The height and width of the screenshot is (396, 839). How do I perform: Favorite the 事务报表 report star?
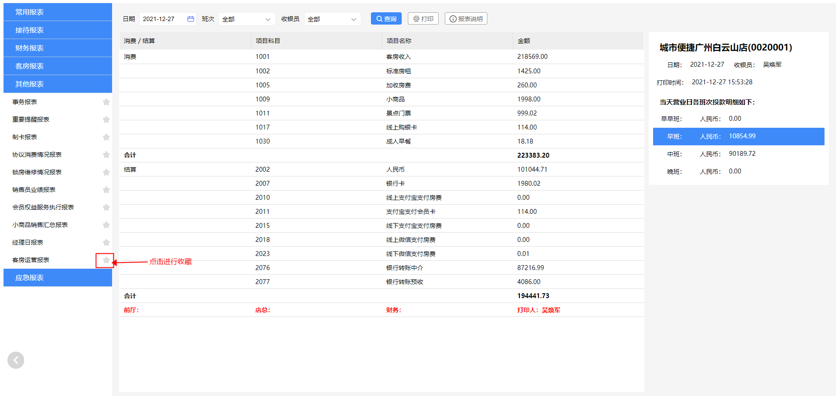(106, 102)
